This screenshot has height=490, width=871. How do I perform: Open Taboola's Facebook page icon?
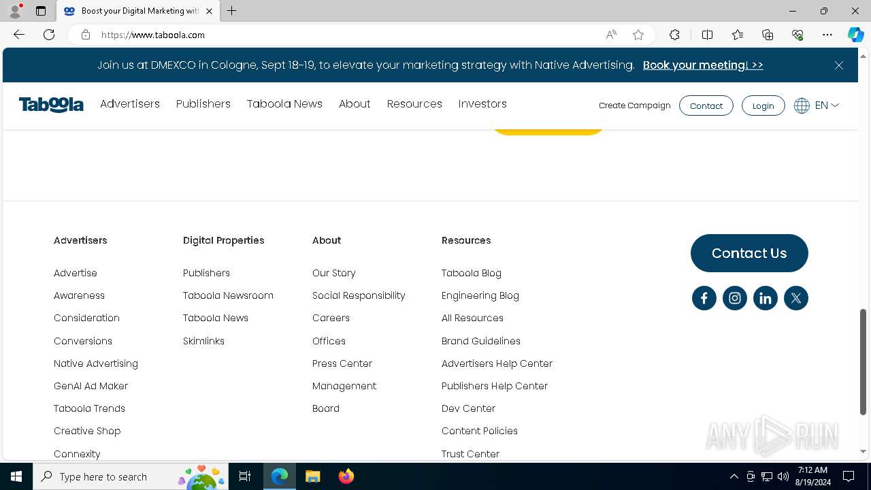pos(704,298)
